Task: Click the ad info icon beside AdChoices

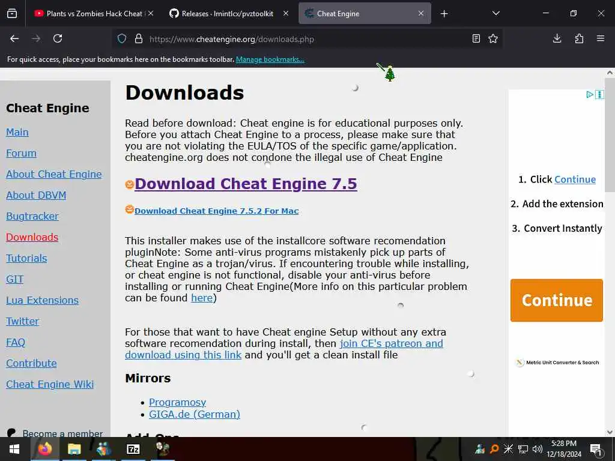Action: click(599, 94)
